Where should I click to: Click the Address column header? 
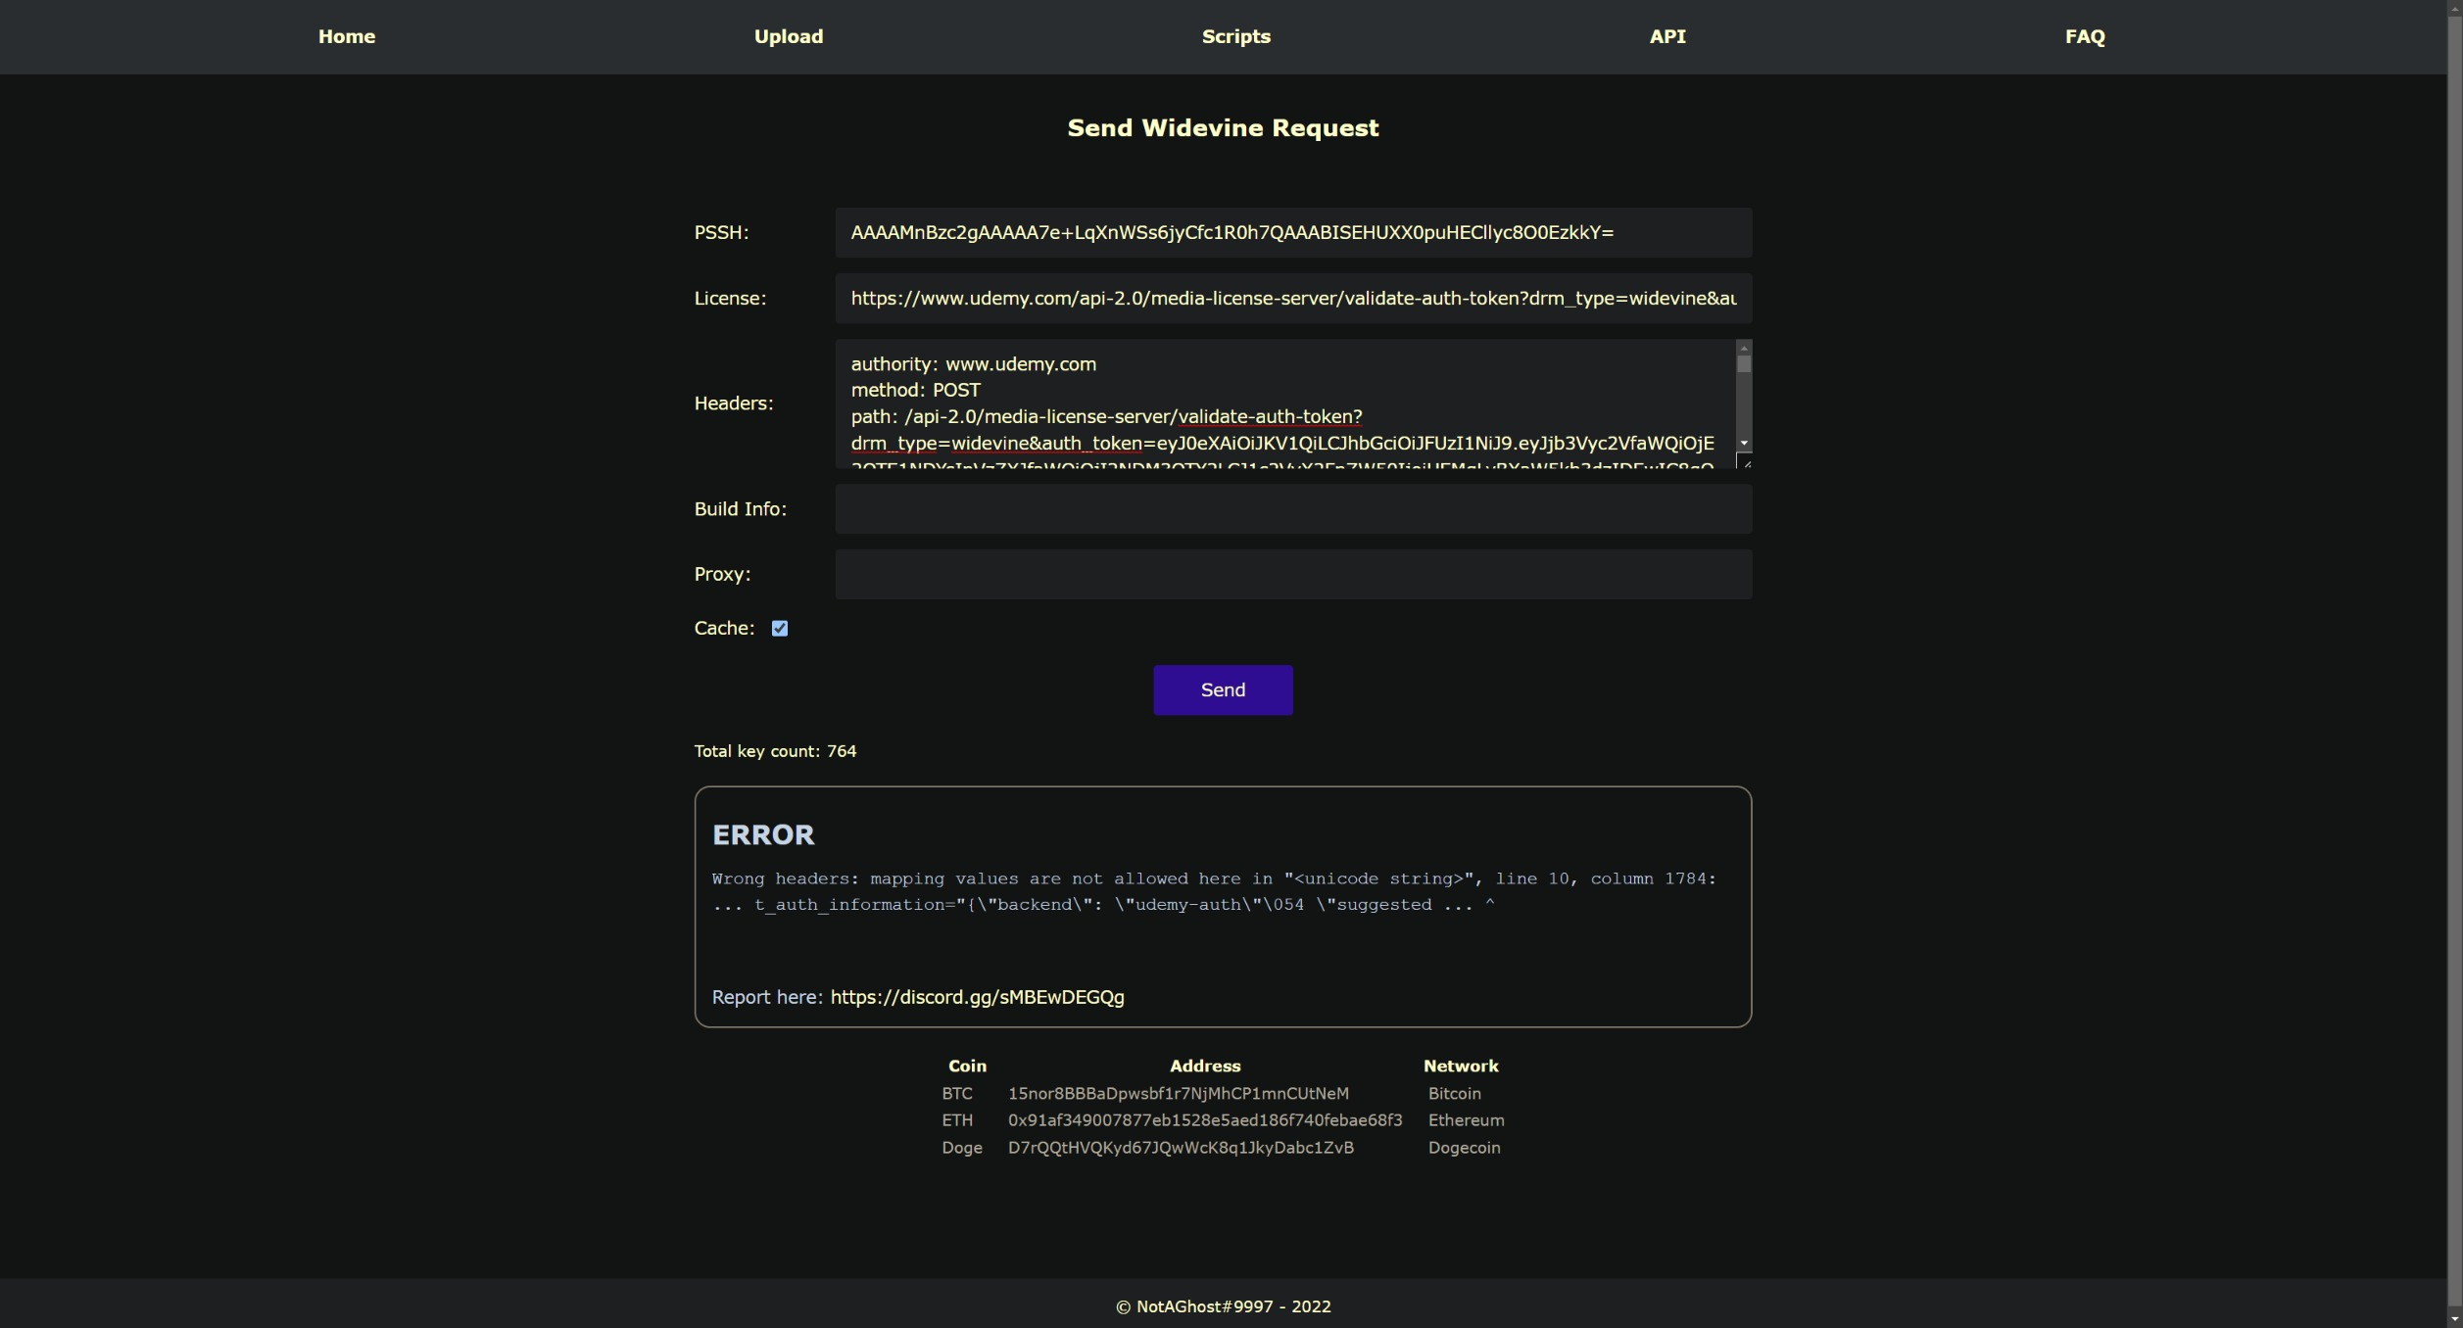coord(1205,1066)
